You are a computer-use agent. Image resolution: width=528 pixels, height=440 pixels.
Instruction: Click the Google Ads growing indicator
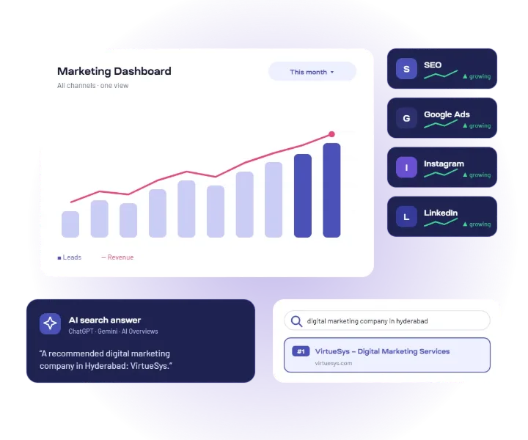coord(477,126)
